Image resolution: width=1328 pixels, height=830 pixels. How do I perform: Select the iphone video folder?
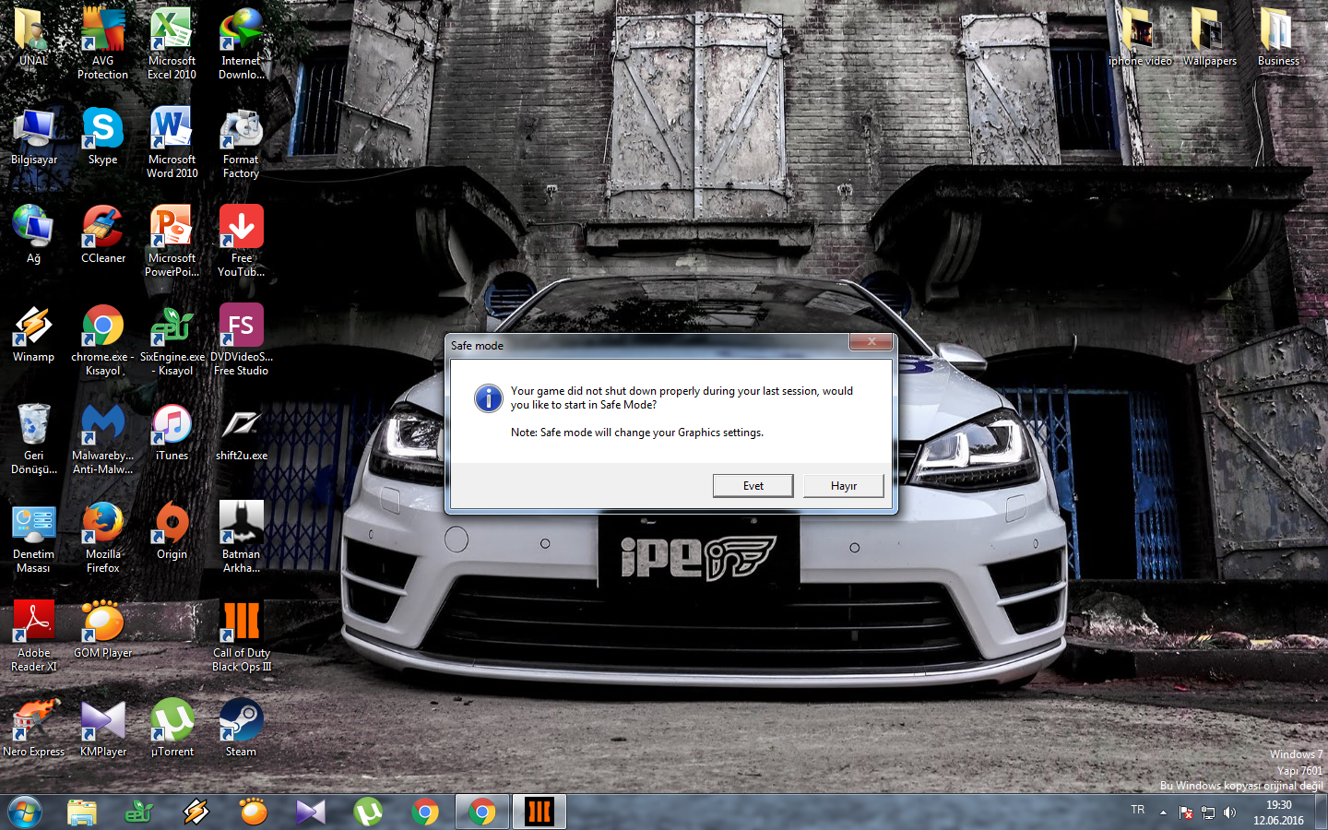(x=1140, y=37)
